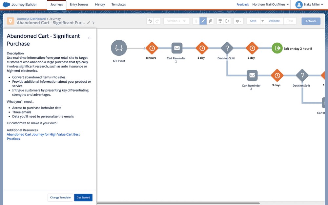The image size is (328, 205).
Task: Open the Version 1 dropdown
Action: (176, 21)
